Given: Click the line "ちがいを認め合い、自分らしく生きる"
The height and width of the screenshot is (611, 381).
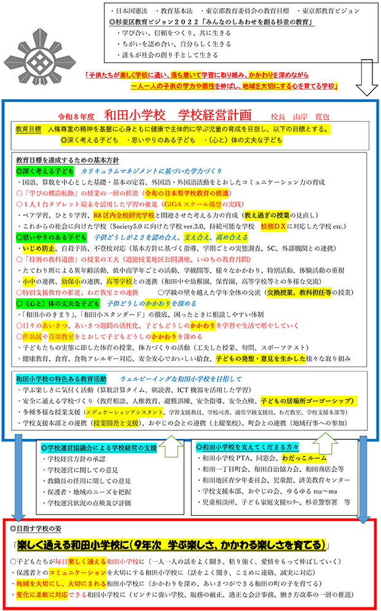Looking at the screenshot, I should [x=176, y=44].
